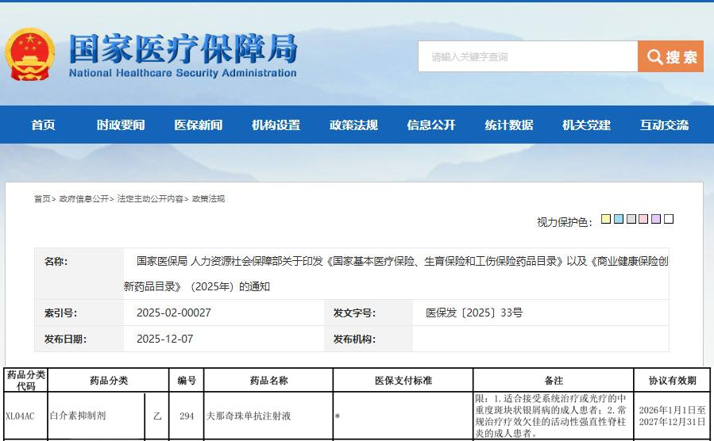Click the 搜索 search button
The width and height of the screenshot is (714, 441).
(x=670, y=57)
